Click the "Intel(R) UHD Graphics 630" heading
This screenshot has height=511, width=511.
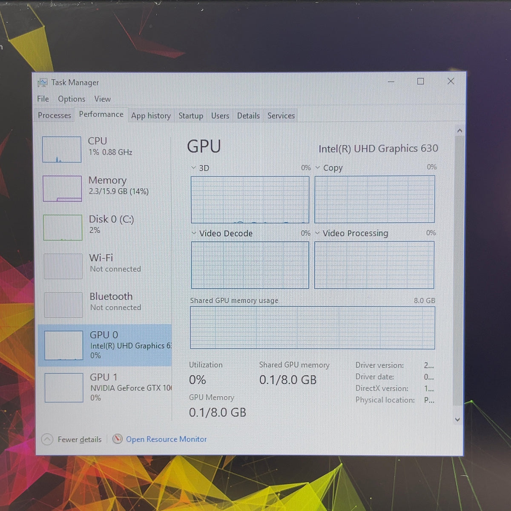[378, 149]
